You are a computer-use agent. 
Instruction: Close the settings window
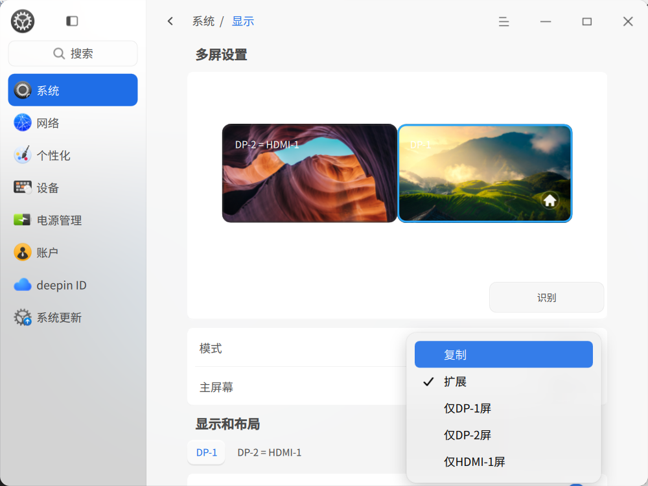(628, 21)
